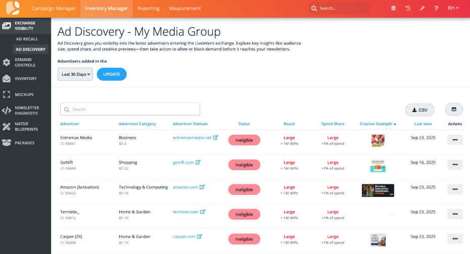This screenshot has height=254, width=470.
Task: Click the history clock icon
Action: pos(407,9)
